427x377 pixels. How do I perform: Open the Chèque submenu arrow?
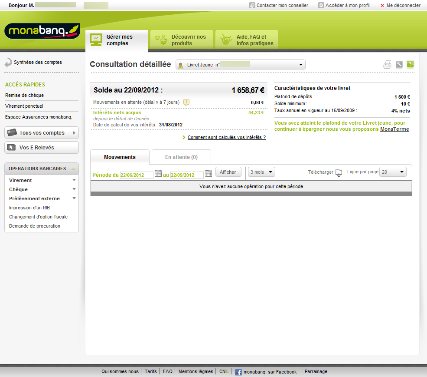pos(74,189)
